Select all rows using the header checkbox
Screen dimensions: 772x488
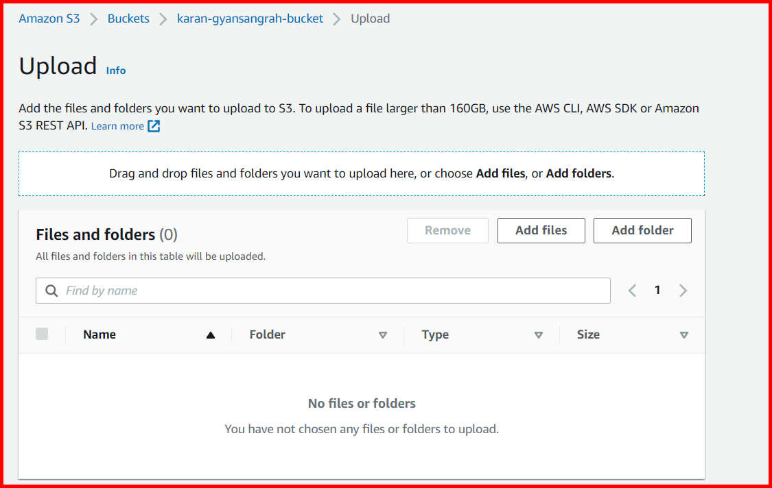point(42,334)
